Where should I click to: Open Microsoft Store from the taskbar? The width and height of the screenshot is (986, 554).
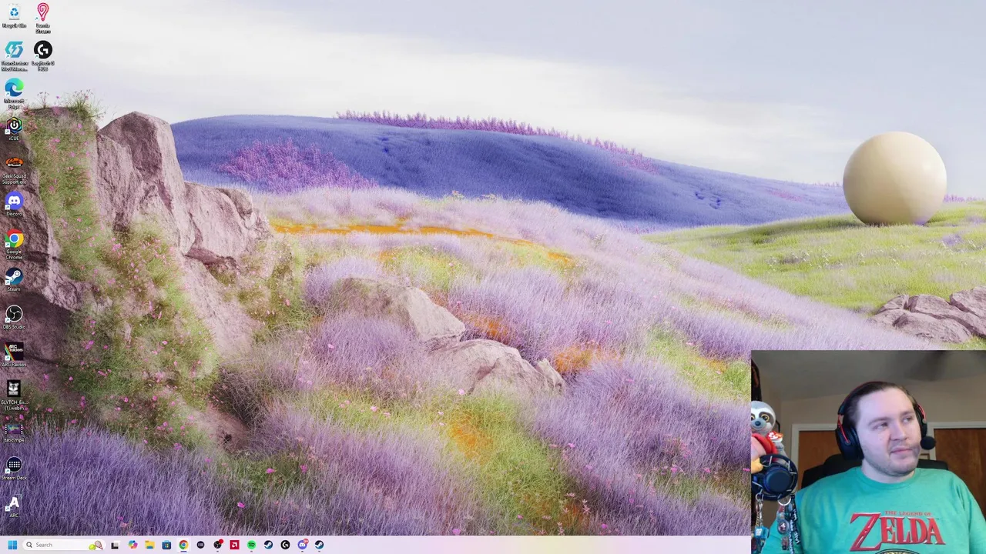[x=166, y=545]
